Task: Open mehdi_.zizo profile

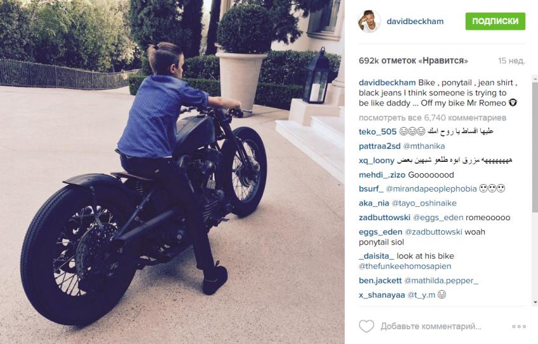Action: [382, 175]
